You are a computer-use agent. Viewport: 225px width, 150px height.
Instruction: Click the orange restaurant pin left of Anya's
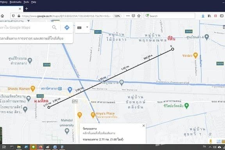tap(80, 115)
